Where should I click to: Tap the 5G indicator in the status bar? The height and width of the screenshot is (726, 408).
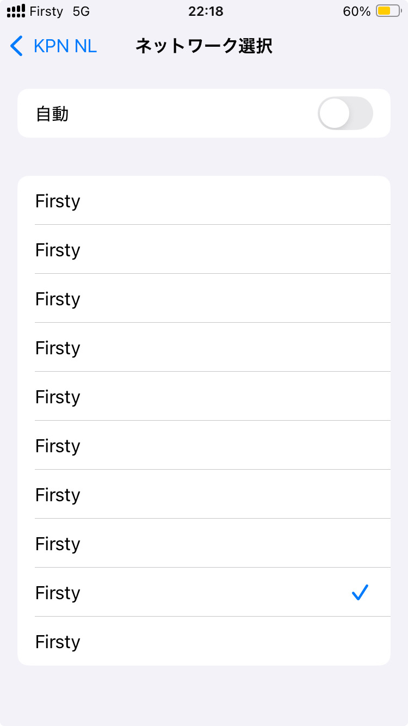[x=81, y=11]
